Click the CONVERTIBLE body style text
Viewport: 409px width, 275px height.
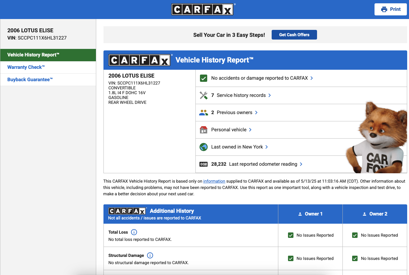point(122,88)
